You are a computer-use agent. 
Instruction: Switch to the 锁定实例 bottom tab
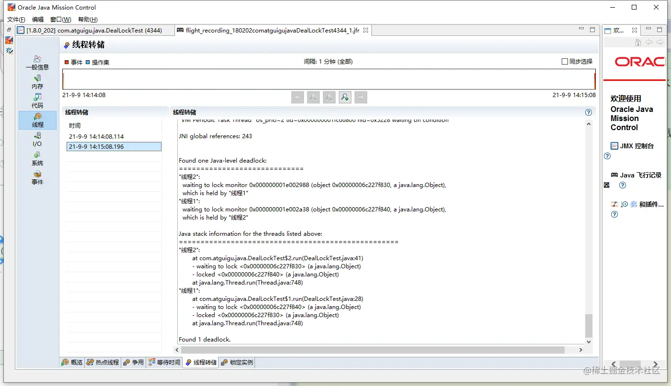click(237, 363)
